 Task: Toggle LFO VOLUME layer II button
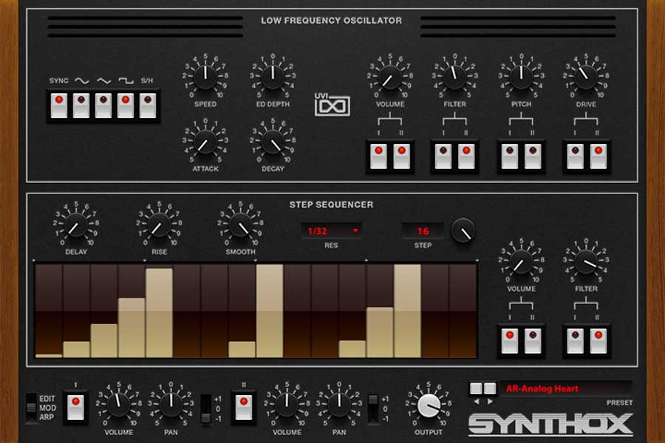pos(402,157)
